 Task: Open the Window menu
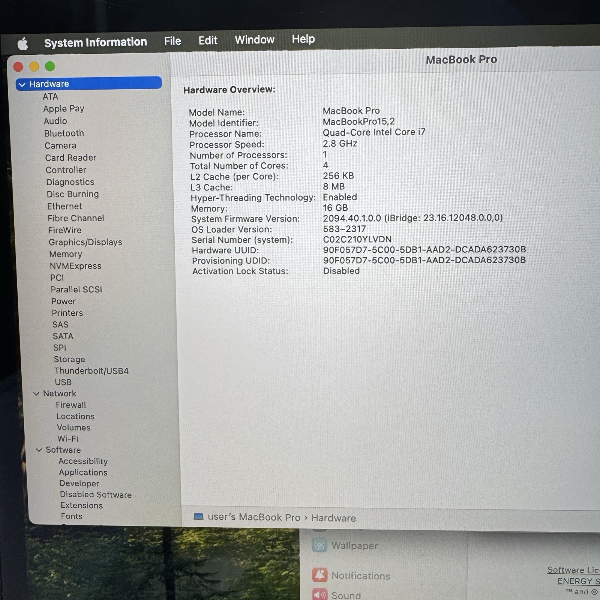click(255, 39)
